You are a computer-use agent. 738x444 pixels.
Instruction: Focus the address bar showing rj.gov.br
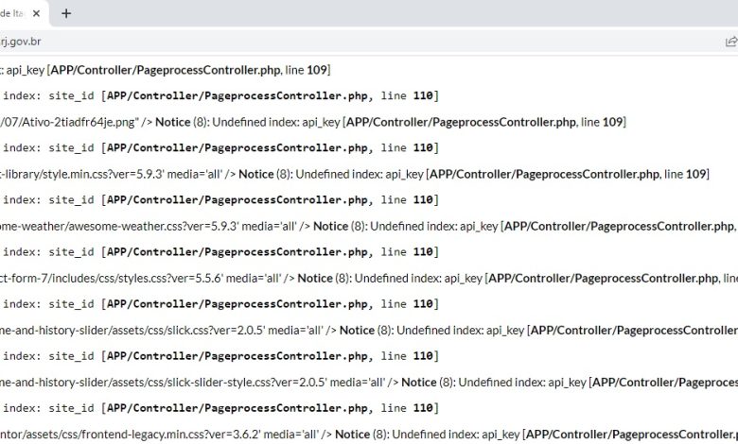(284, 42)
